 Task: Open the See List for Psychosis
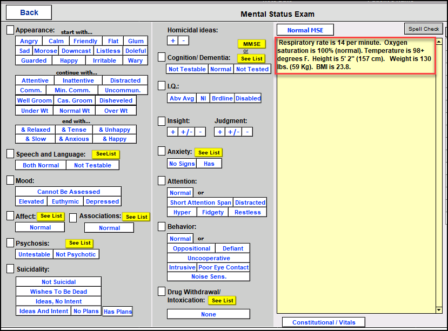click(79, 243)
